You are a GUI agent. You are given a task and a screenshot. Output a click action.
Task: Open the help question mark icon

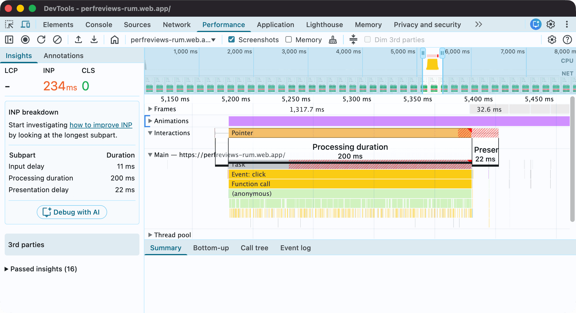click(567, 40)
